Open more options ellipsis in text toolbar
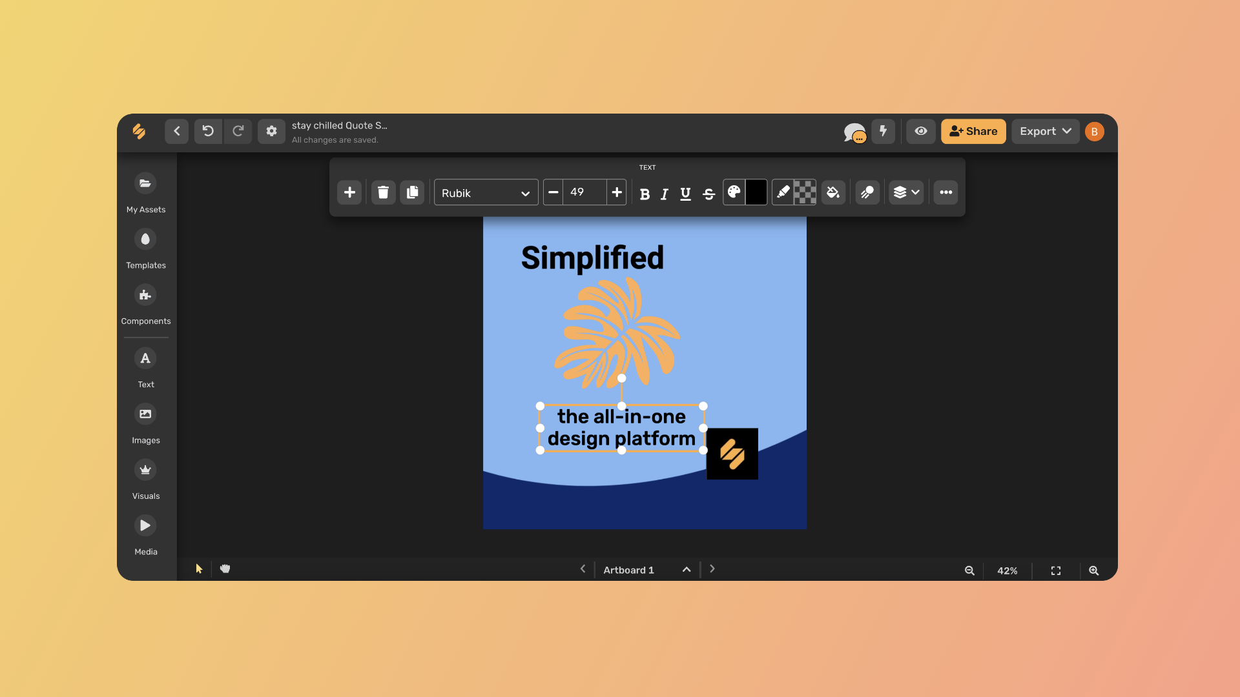 pyautogui.click(x=945, y=192)
